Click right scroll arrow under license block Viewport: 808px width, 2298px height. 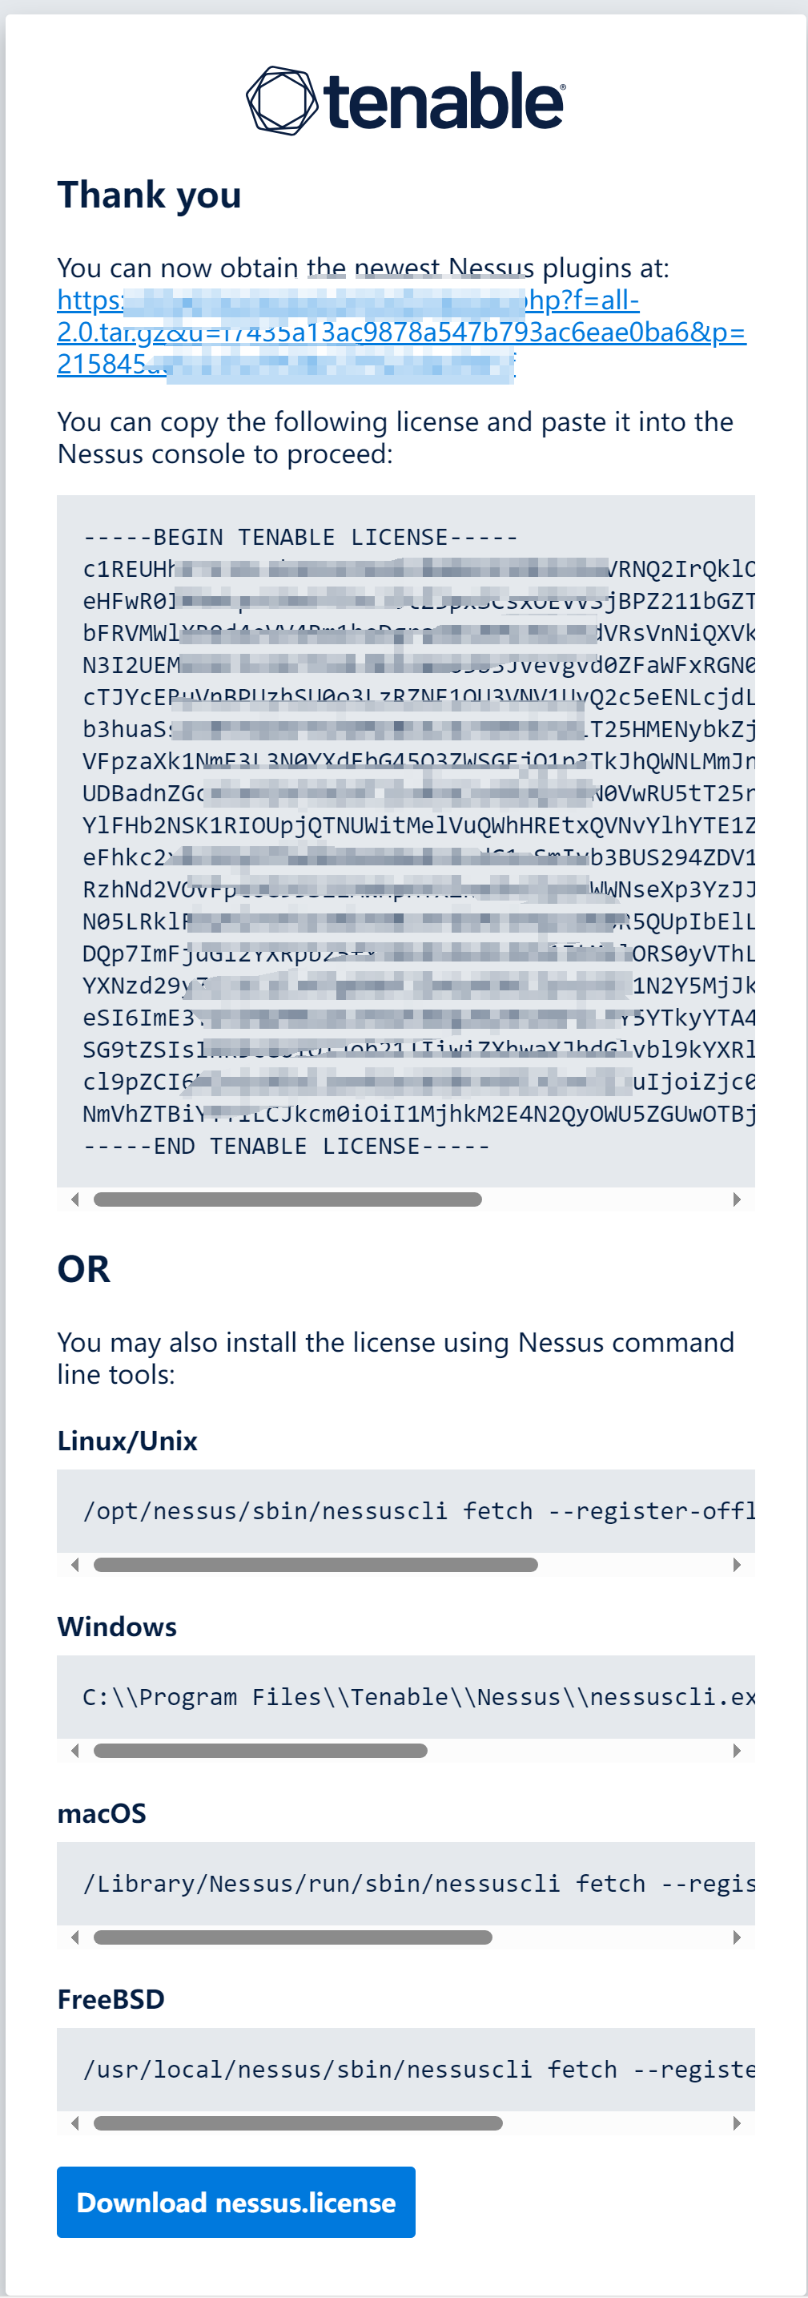(737, 1199)
